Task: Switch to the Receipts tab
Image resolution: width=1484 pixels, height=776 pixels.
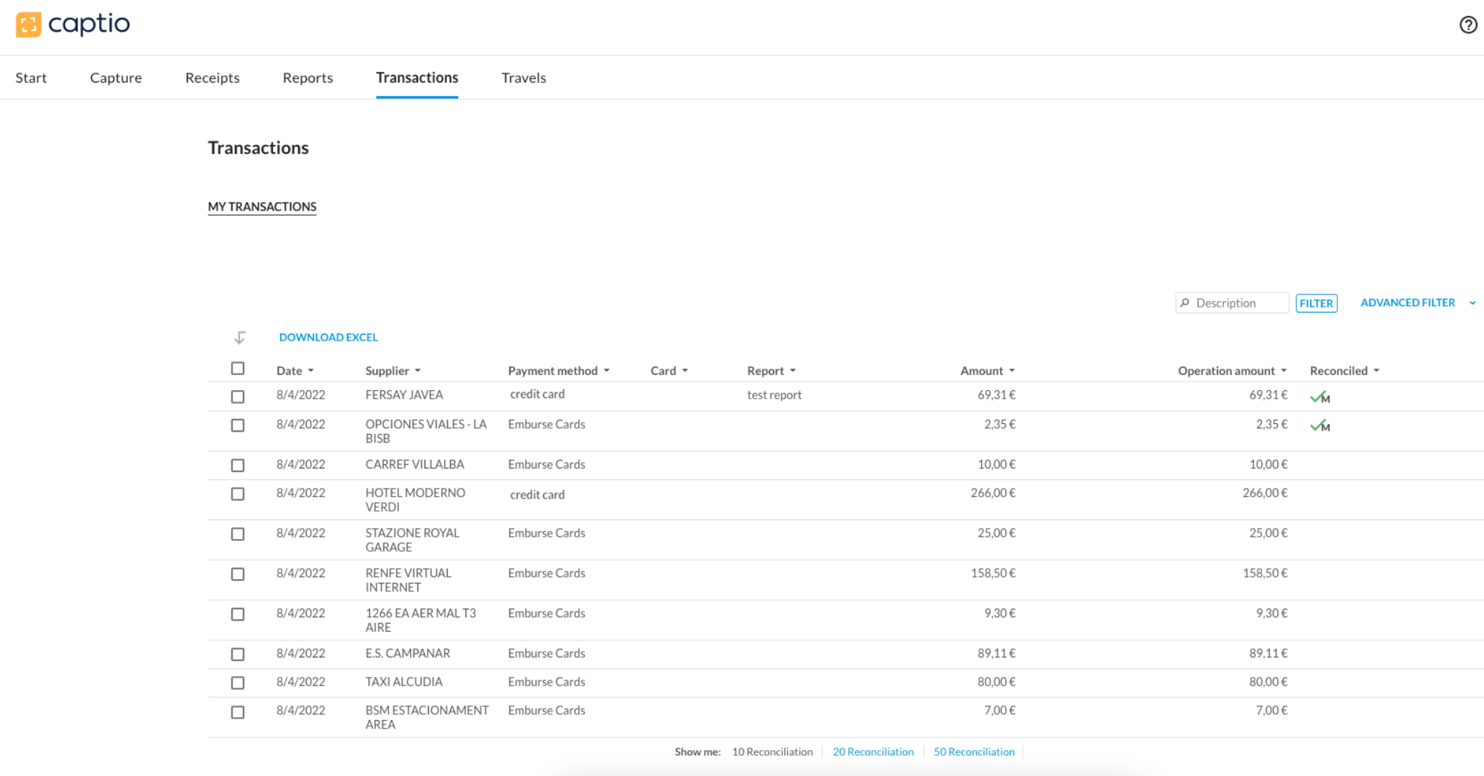Action: 212,78
